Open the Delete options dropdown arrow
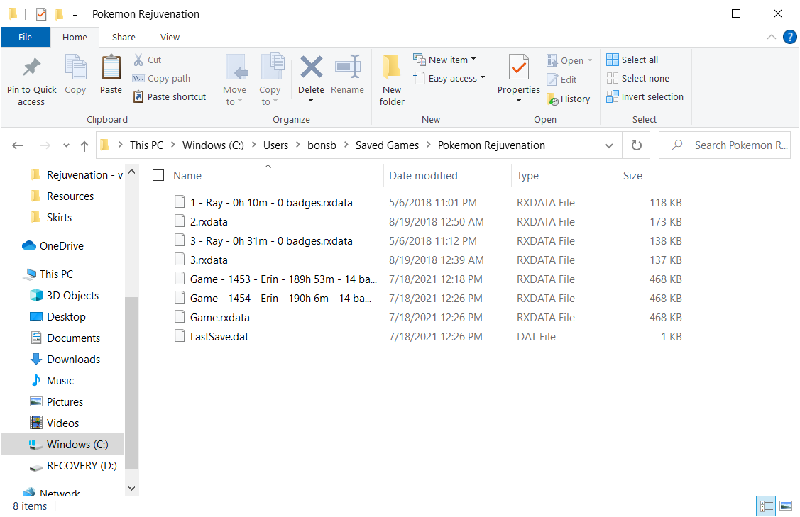This screenshot has height=517, width=800. pyautogui.click(x=311, y=101)
